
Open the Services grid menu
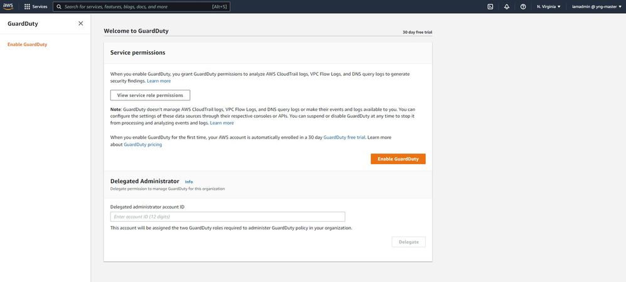pos(27,6)
